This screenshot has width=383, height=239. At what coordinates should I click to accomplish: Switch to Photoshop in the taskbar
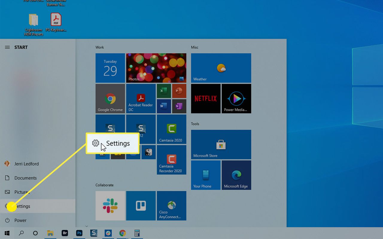click(x=79, y=233)
